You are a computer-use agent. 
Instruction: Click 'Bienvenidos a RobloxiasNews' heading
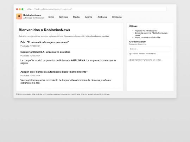point(44,30)
